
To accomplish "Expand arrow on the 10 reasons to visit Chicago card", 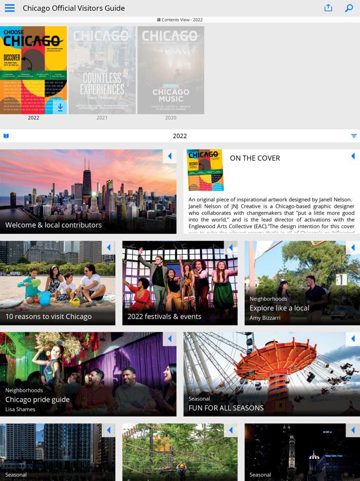I will pyautogui.click(x=109, y=248).
